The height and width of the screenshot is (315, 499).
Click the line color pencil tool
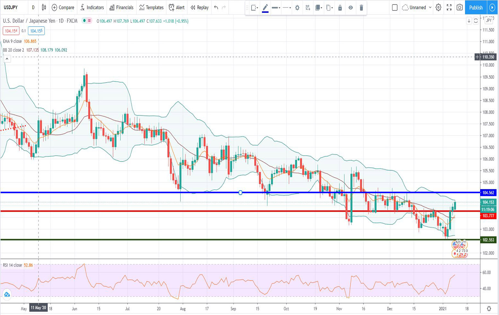[x=265, y=7]
